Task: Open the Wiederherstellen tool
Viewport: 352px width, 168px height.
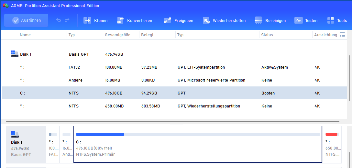Action: 224,21
